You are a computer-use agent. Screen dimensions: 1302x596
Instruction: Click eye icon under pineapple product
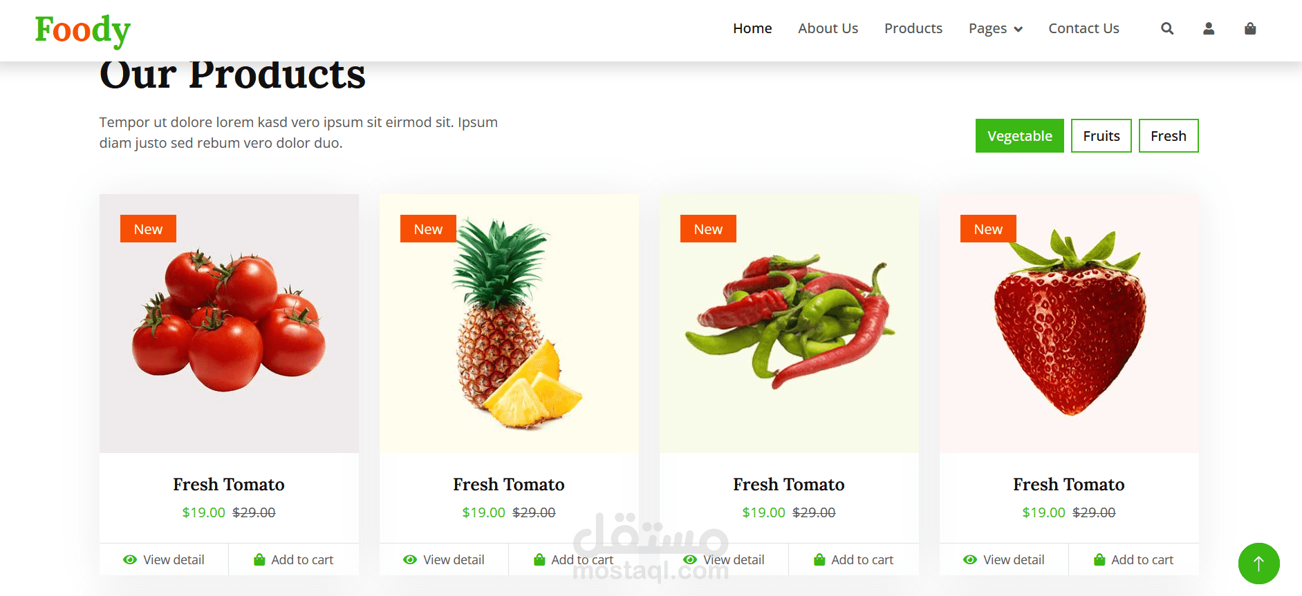[x=409, y=559]
